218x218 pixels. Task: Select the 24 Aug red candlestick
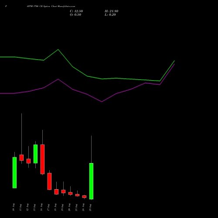84,197
